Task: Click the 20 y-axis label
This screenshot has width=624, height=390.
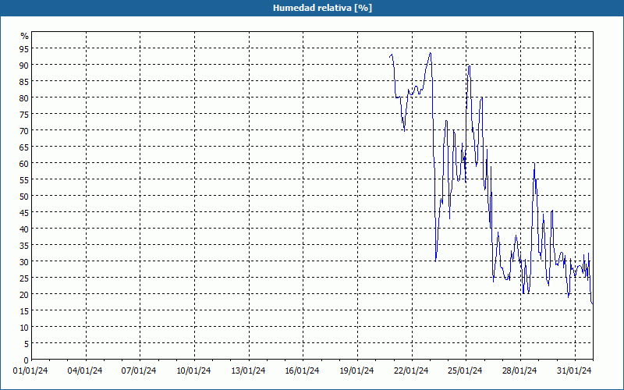Action: click(x=24, y=295)
